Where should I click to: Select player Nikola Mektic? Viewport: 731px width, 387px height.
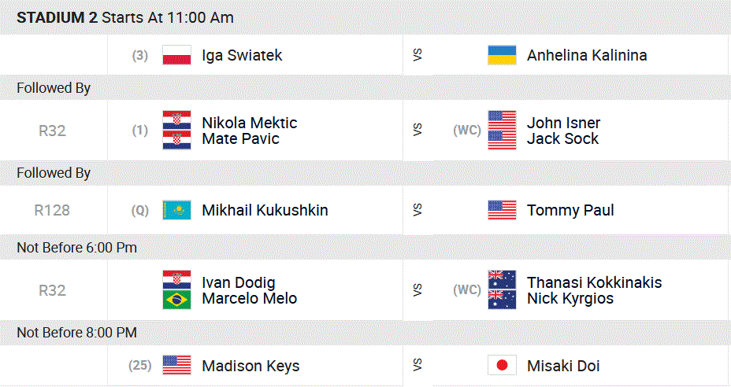249,123
